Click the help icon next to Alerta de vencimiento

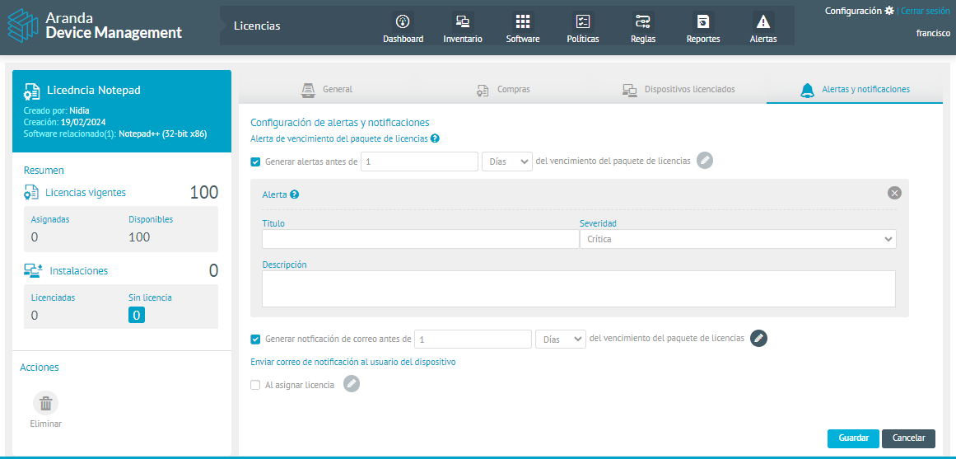click(435, 138)
